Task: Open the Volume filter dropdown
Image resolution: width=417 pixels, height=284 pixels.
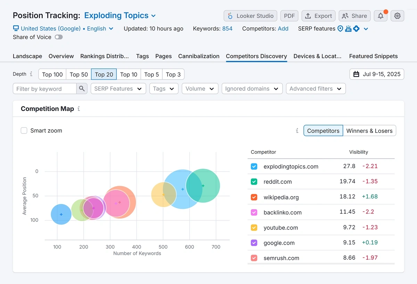Action: pyautogui.click(x=200, y=89)
